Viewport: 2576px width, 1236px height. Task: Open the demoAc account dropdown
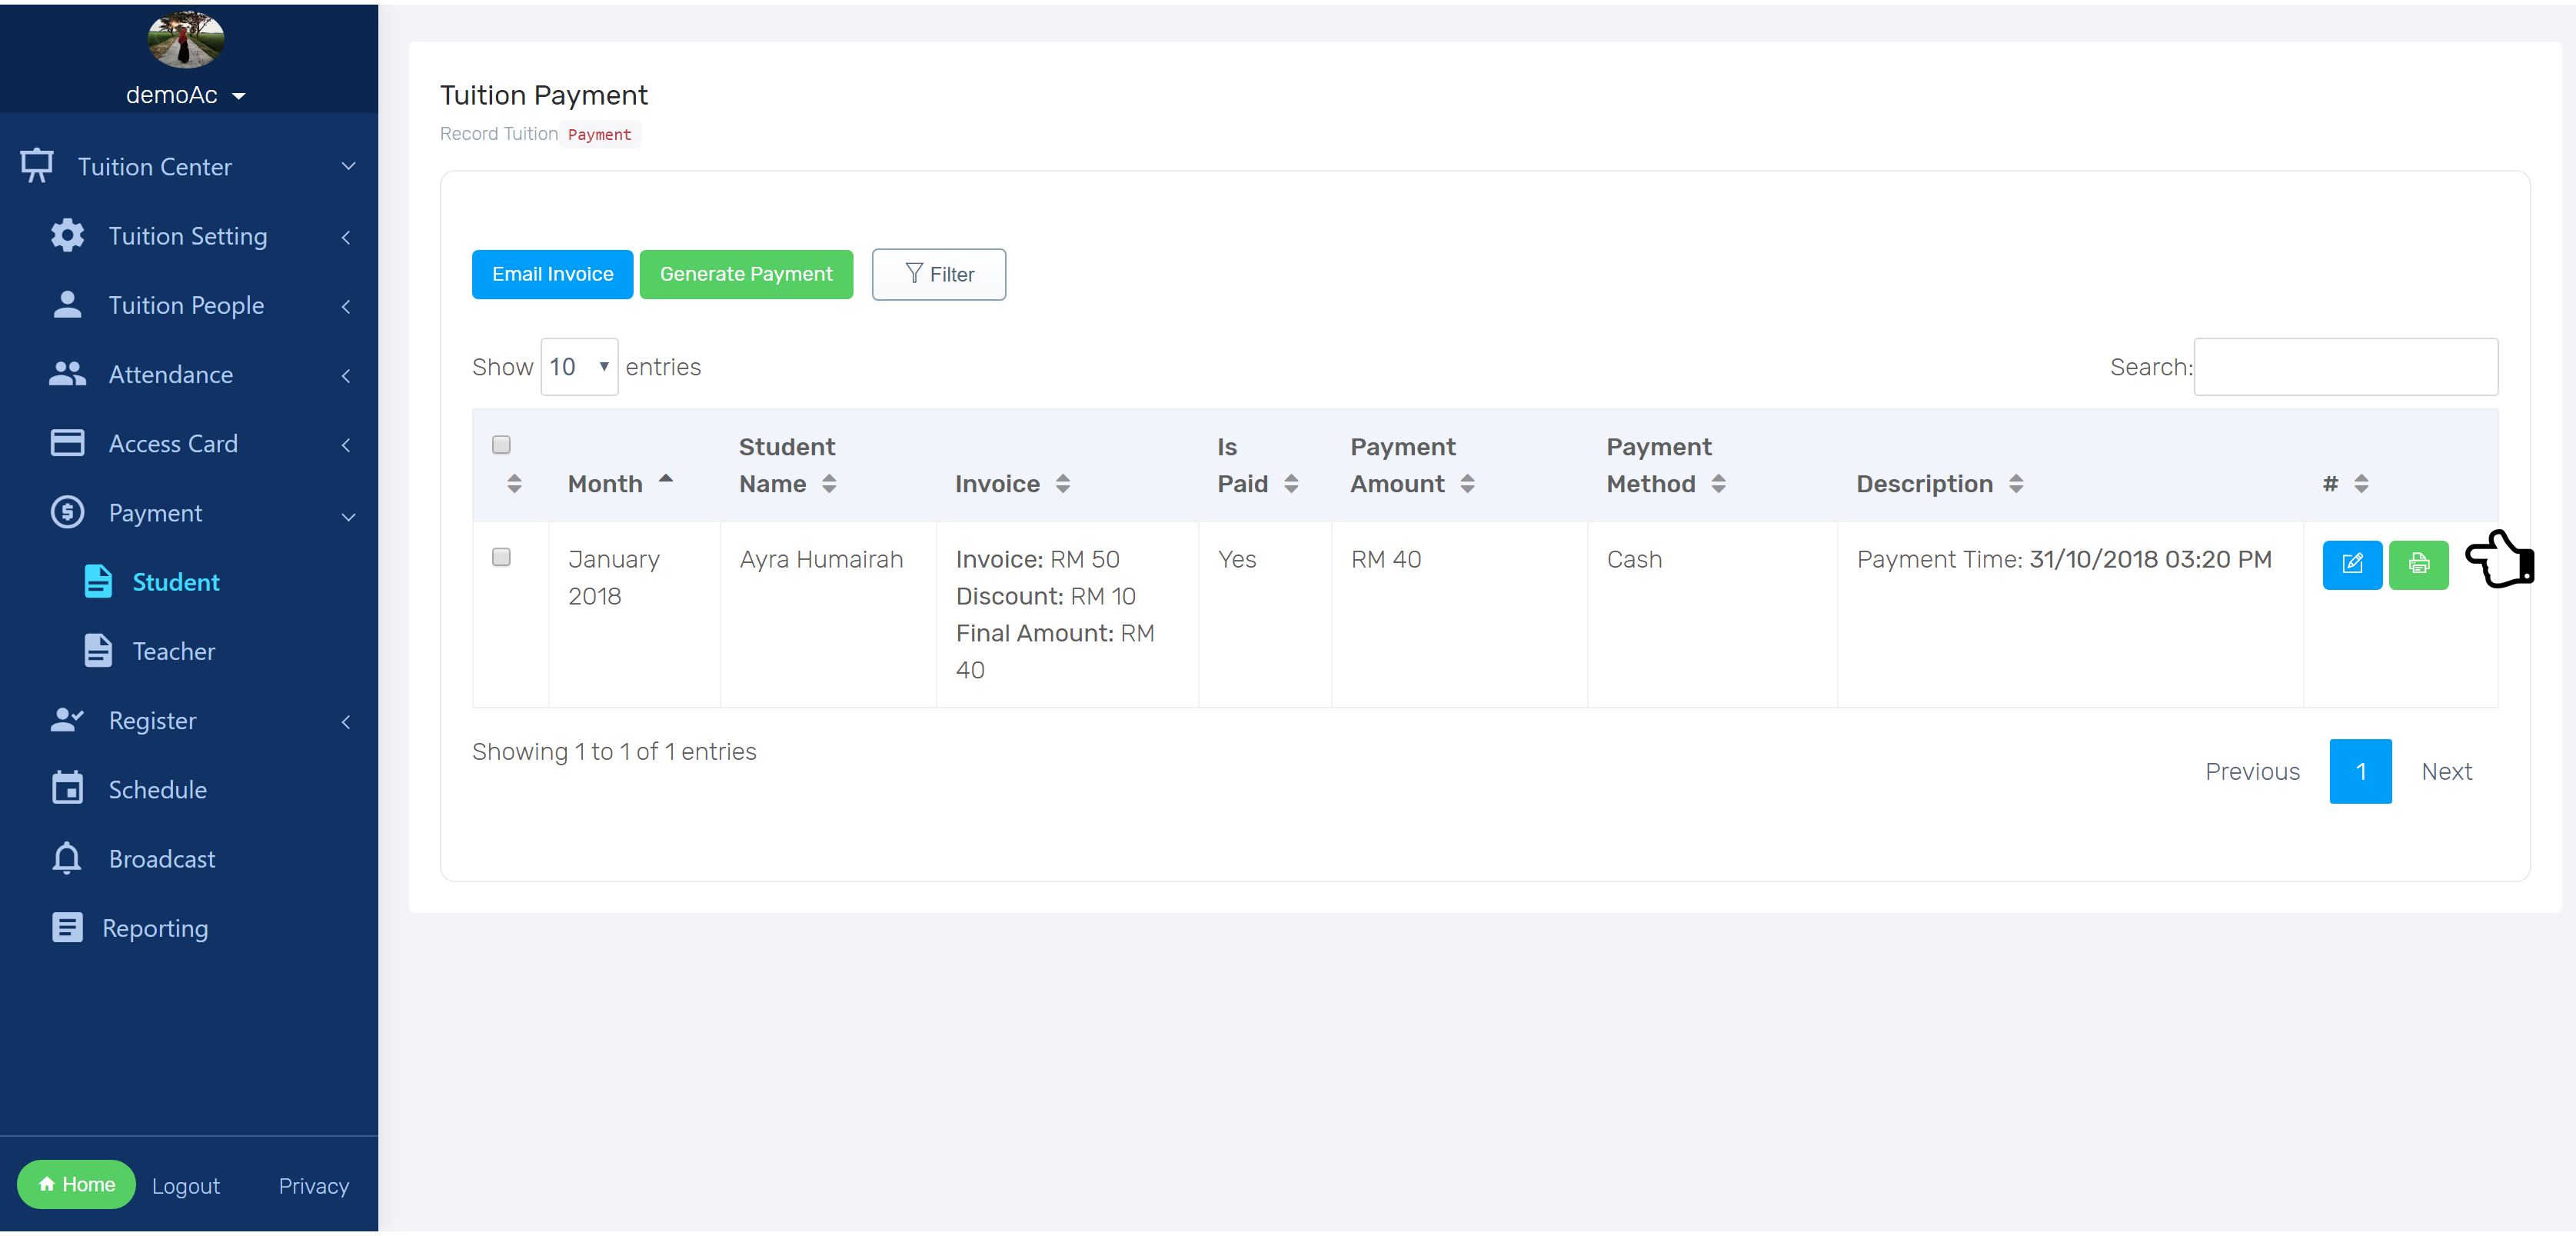[186, 95]
